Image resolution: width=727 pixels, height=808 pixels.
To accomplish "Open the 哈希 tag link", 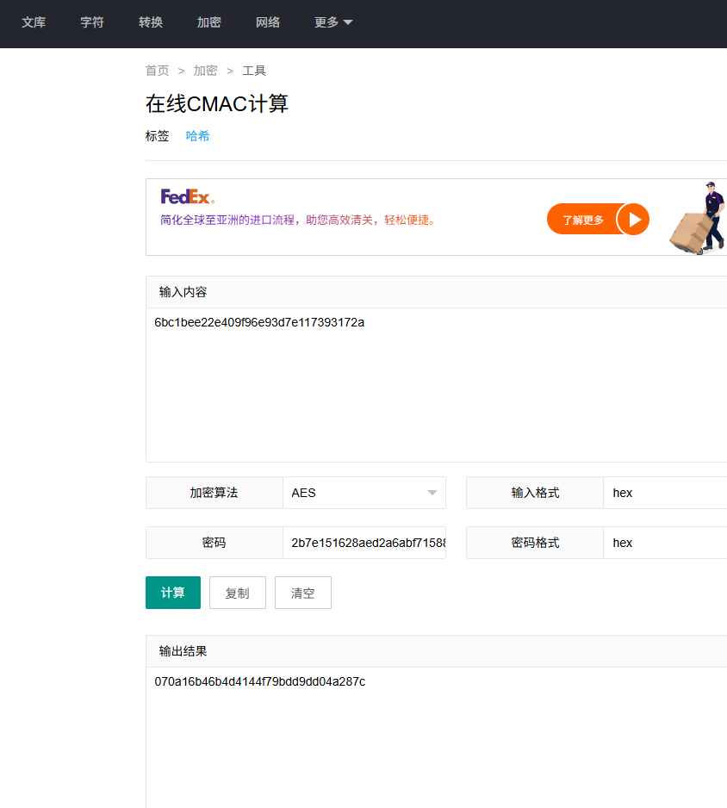I will 197,135.
